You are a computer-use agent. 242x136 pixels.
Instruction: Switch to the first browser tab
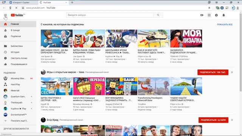point(23,3)
